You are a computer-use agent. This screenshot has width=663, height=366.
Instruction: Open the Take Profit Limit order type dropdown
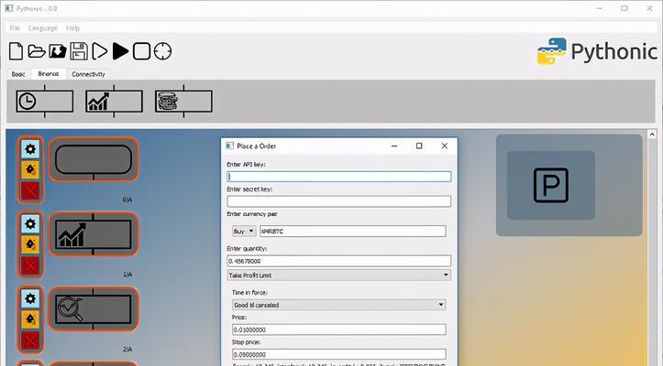point(338,275)
